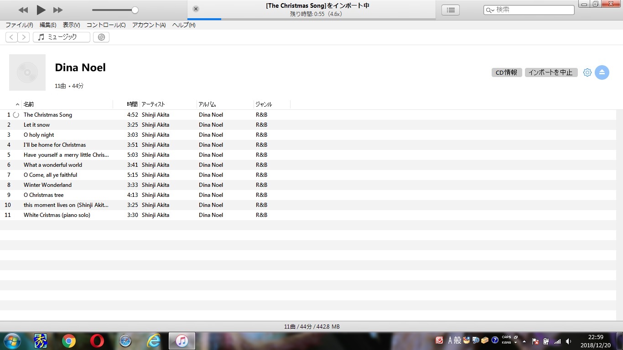
Task: Eject the CD with the eject icon
Action: 602,72
